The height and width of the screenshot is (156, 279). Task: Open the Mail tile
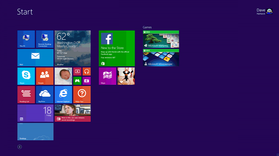[x=35, y=58]
